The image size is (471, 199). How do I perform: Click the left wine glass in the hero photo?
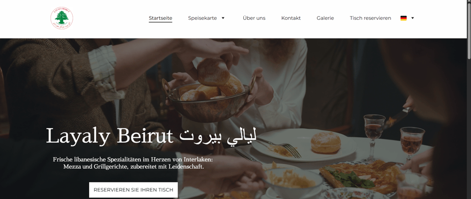coord(374,136)
